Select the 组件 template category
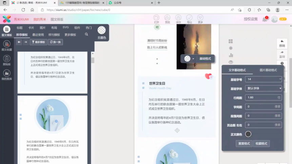292x164 pixels. point(77,28)
